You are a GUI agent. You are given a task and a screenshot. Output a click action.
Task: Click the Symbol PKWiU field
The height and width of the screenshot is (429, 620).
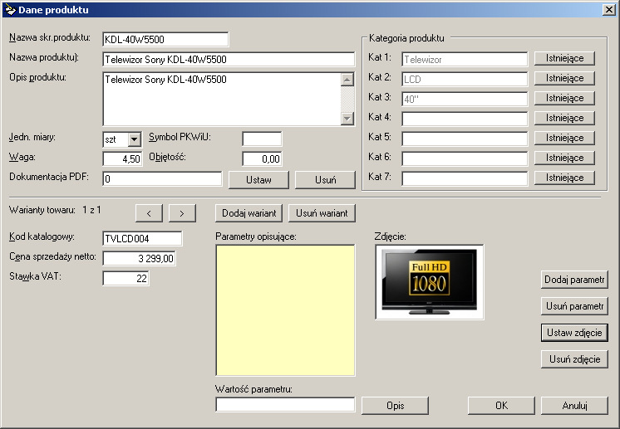[262, 139]
